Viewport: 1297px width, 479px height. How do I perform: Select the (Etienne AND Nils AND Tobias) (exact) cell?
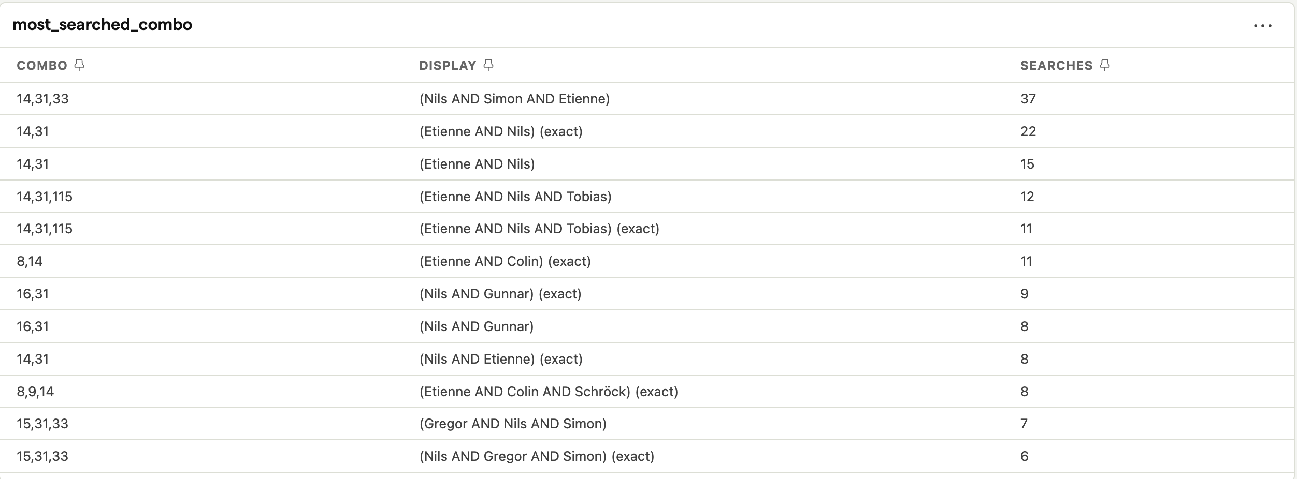pos(539,229)
